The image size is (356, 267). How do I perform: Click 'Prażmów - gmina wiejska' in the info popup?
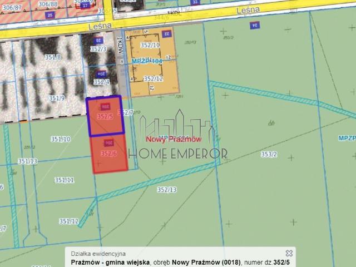[x=110, y=262]
